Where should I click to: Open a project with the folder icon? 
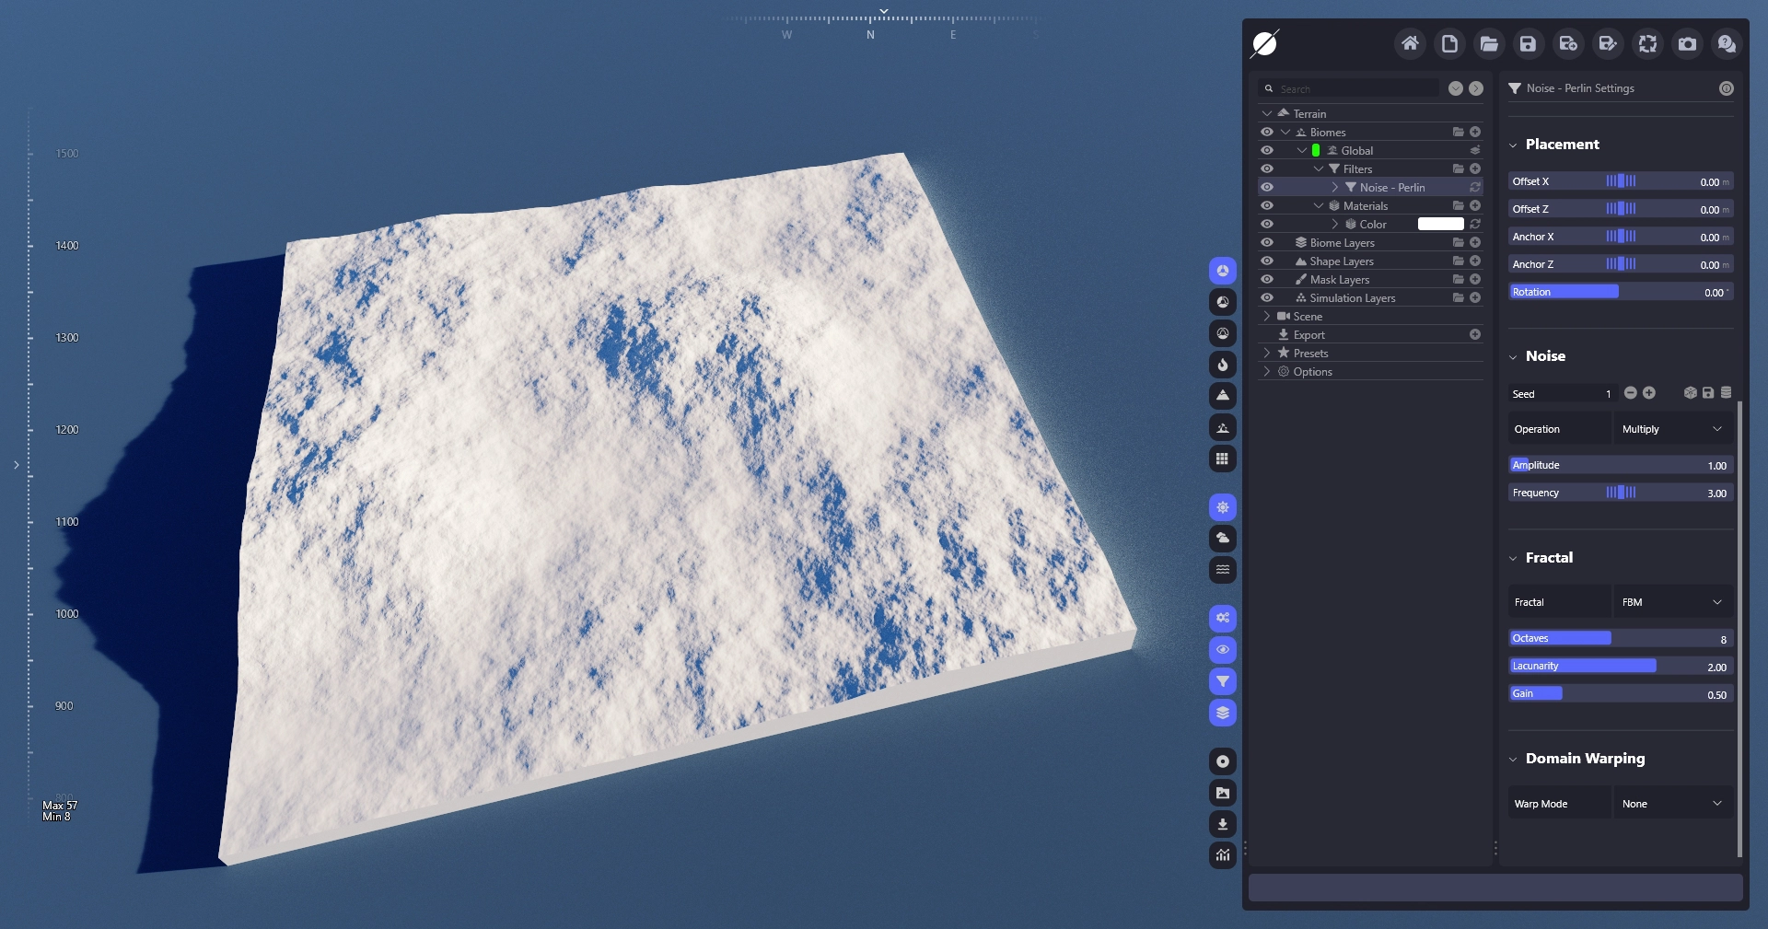click(x=1489, y=43)
